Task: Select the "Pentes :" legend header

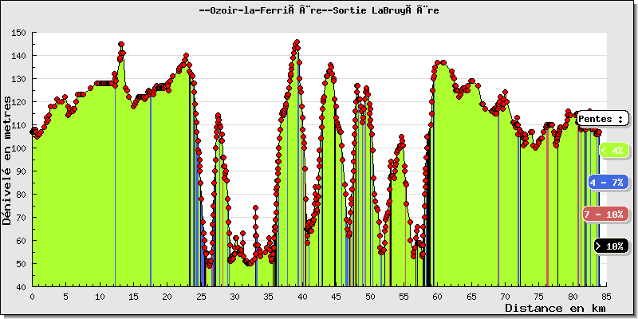Action: (x=602, y=118)
